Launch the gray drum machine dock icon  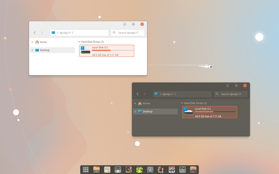pos(118,170)
